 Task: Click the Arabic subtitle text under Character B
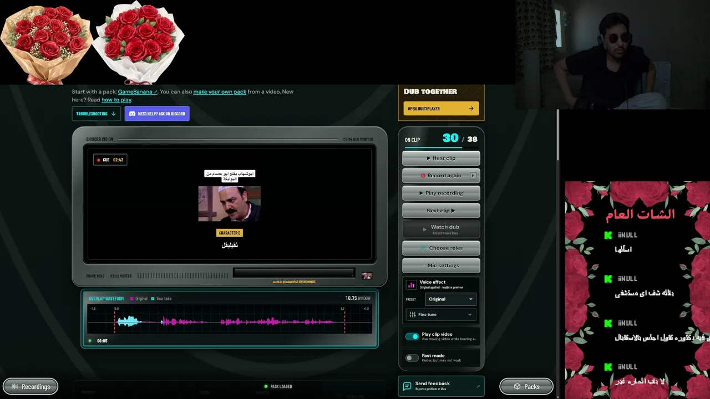point(230,245)
